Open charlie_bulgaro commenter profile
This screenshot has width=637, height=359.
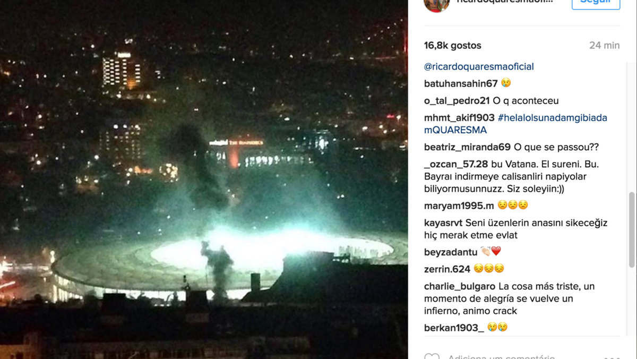pos(460,286)
